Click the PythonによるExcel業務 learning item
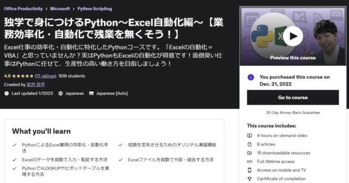Screen dimensions: 349x183 65,148
